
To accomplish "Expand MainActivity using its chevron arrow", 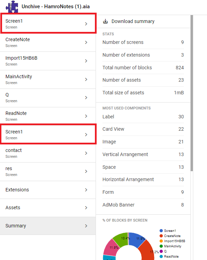I will pos(86,80).
